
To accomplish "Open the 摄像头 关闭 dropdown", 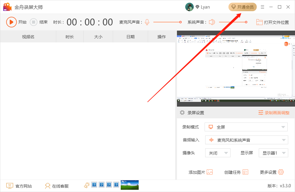I will coord(218,153).
